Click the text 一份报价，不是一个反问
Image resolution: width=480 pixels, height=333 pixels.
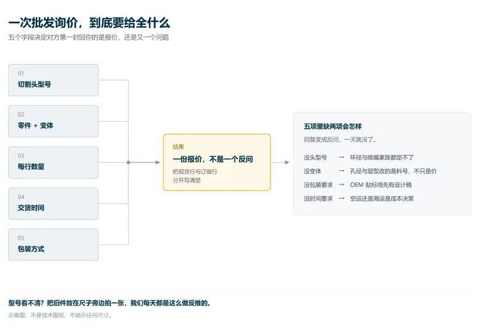[212, 159]
